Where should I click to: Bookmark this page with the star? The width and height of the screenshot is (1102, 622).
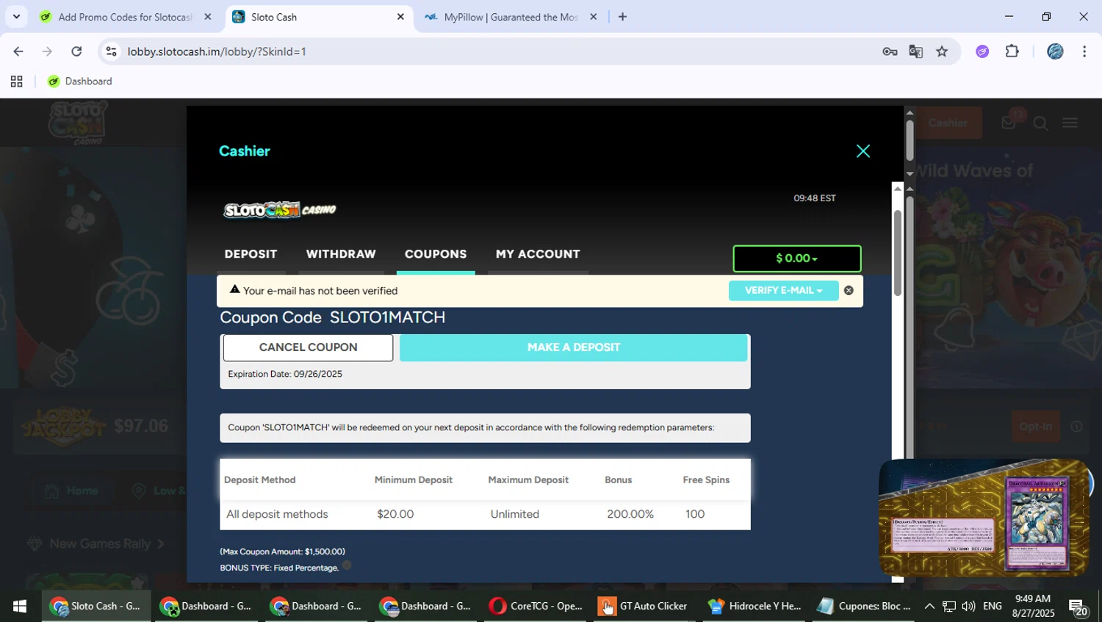(942, 51)
